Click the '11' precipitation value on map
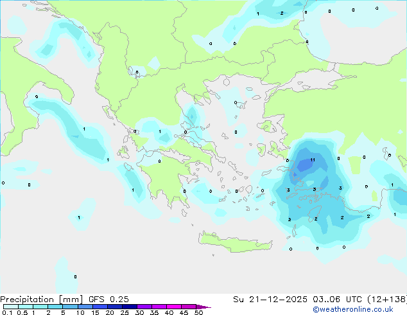This screenshot has width=407, height=315. [x=313, y=160]
